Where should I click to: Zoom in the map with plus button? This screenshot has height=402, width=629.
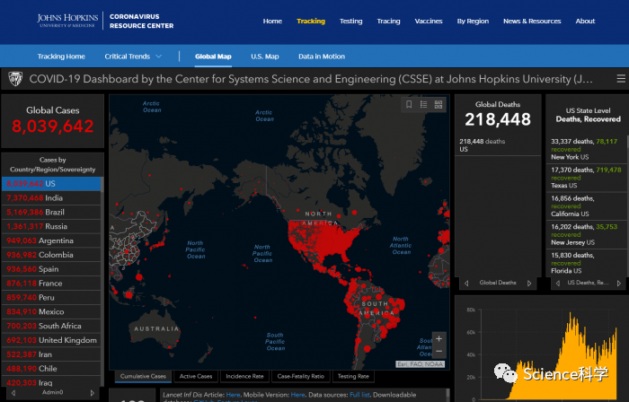(x=439, y=338)
